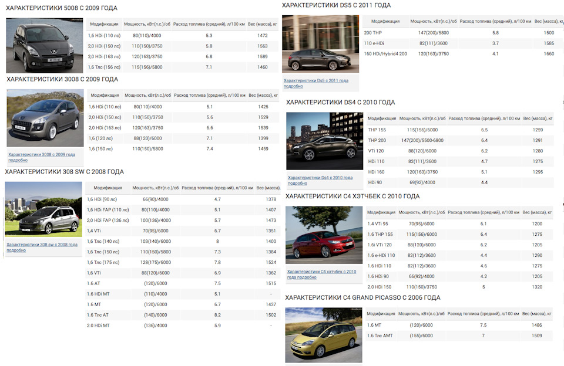Open Peugeot 308 SW car photo
The width and height of the screenshot is (564, 366).
[43, 209]
